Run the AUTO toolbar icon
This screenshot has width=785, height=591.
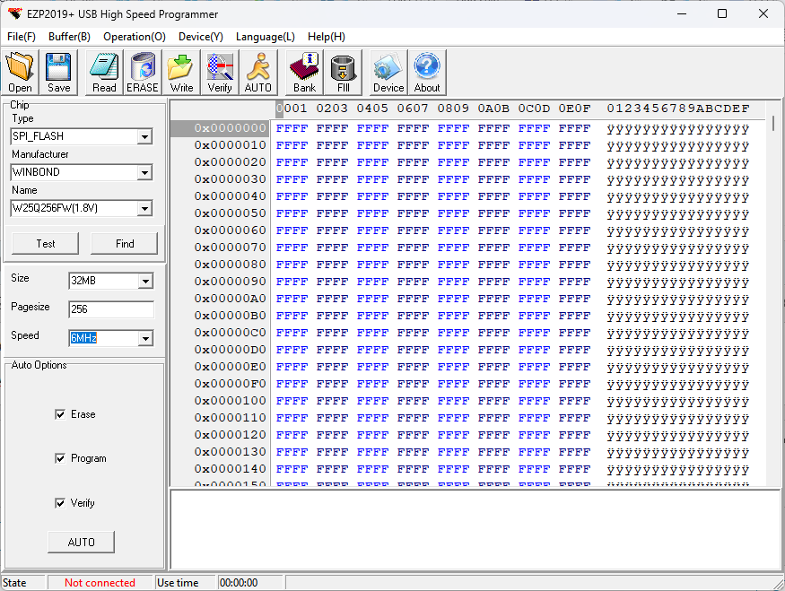(258, 73)
